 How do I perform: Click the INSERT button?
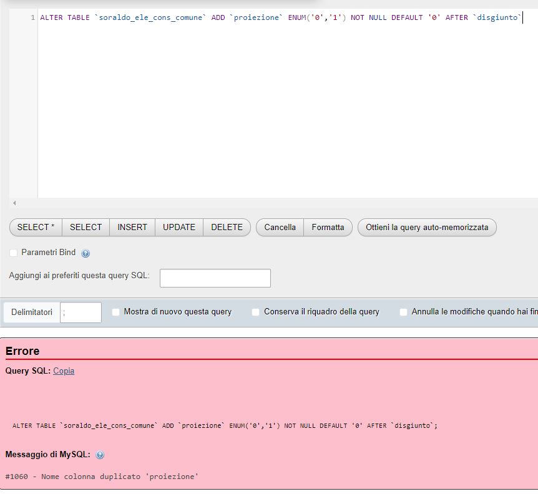point(132,227)
